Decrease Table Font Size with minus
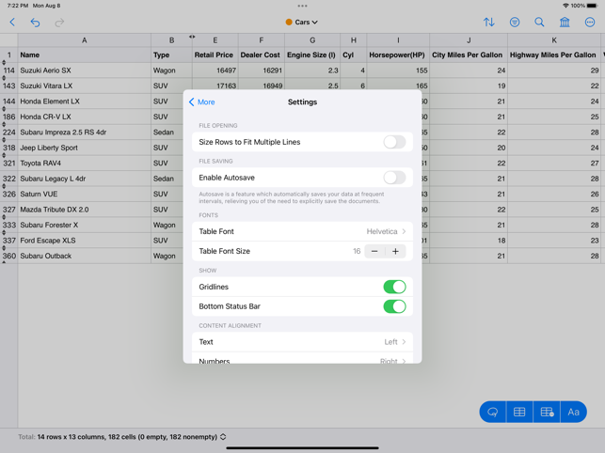The height and width of the screenshot is (453, 605). click(374, 251)
